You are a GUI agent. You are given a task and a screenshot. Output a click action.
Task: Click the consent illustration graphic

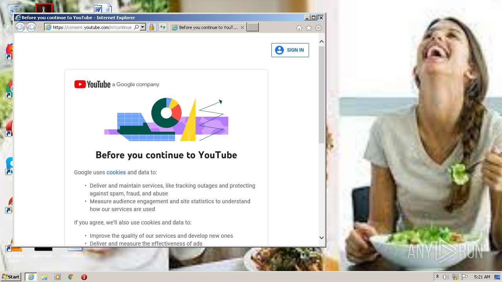click(166, 119)
